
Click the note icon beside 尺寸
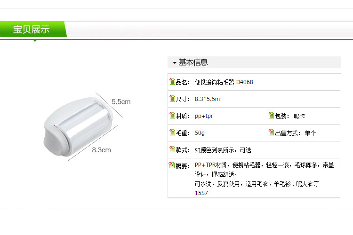coord(172,98)
